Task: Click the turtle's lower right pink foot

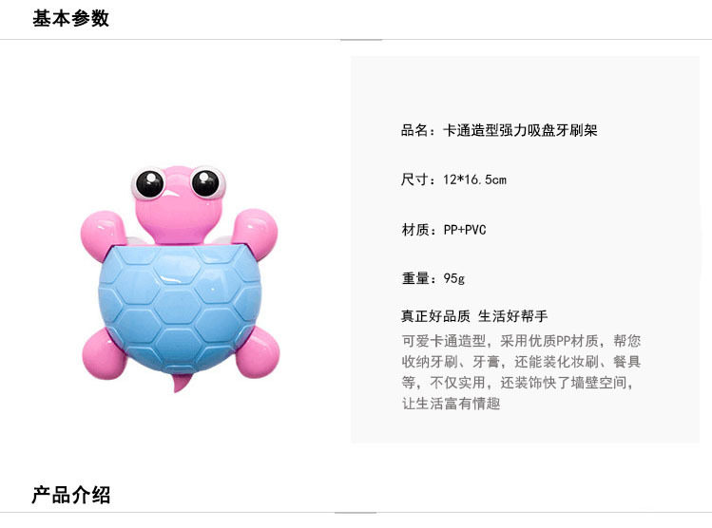Action: coord(257,353)
